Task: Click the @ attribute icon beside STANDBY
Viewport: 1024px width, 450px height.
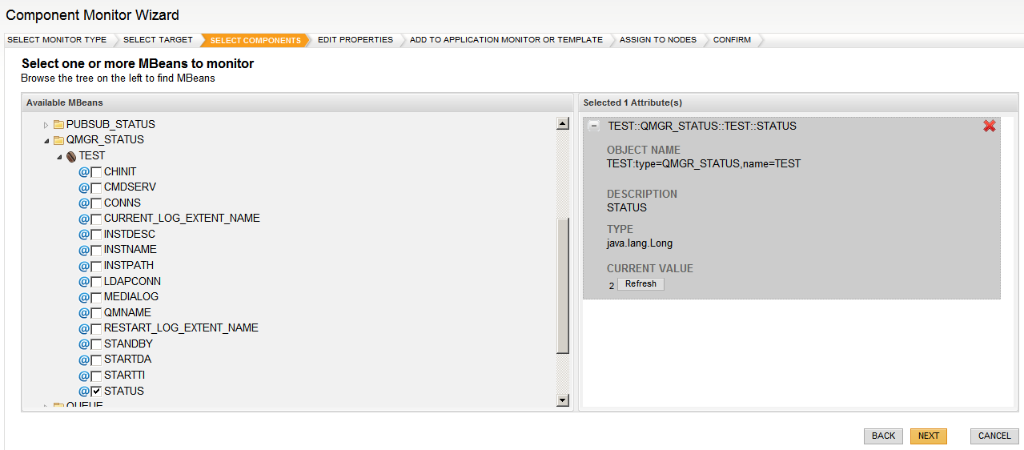Action: pos(83,344)
